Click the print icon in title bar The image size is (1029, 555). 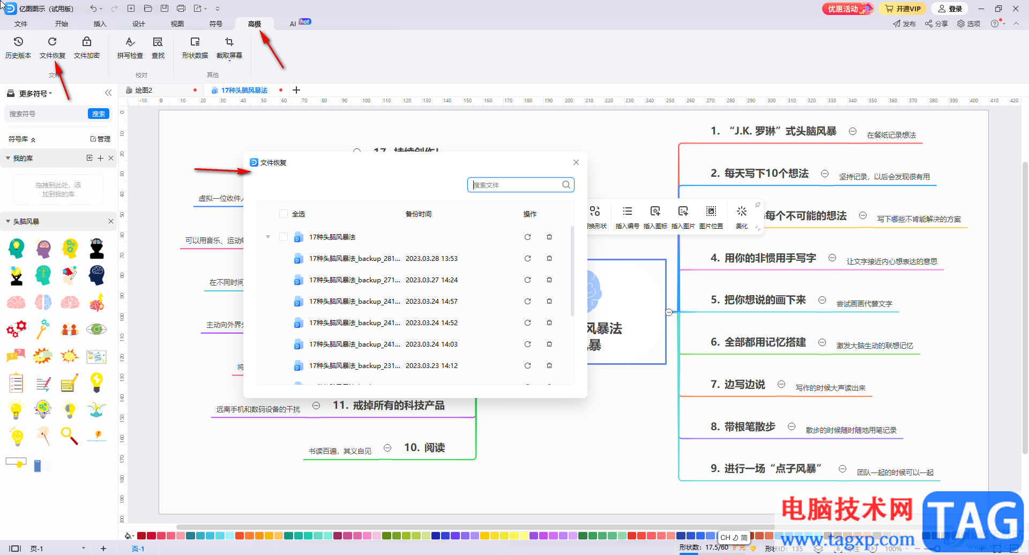click(x=181, y=9)
